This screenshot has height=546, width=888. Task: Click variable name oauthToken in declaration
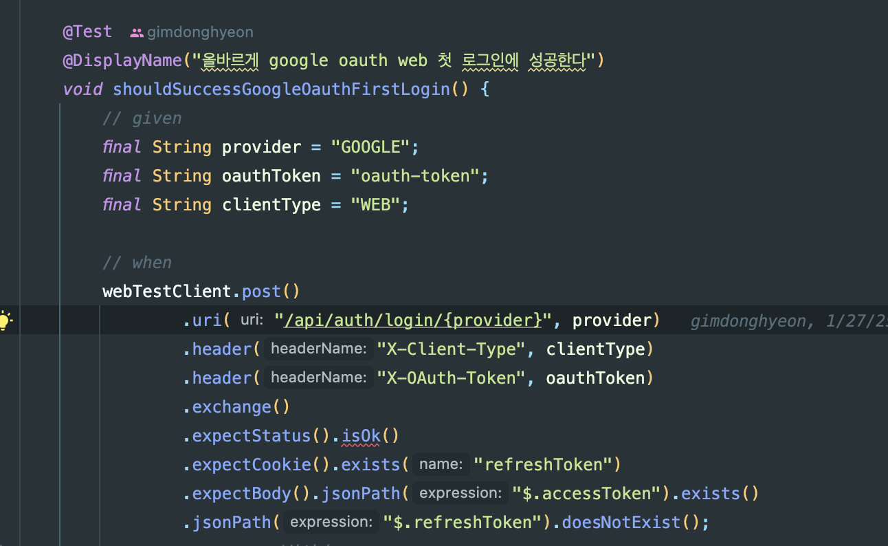pyautogui.click(x=271, y=176)
